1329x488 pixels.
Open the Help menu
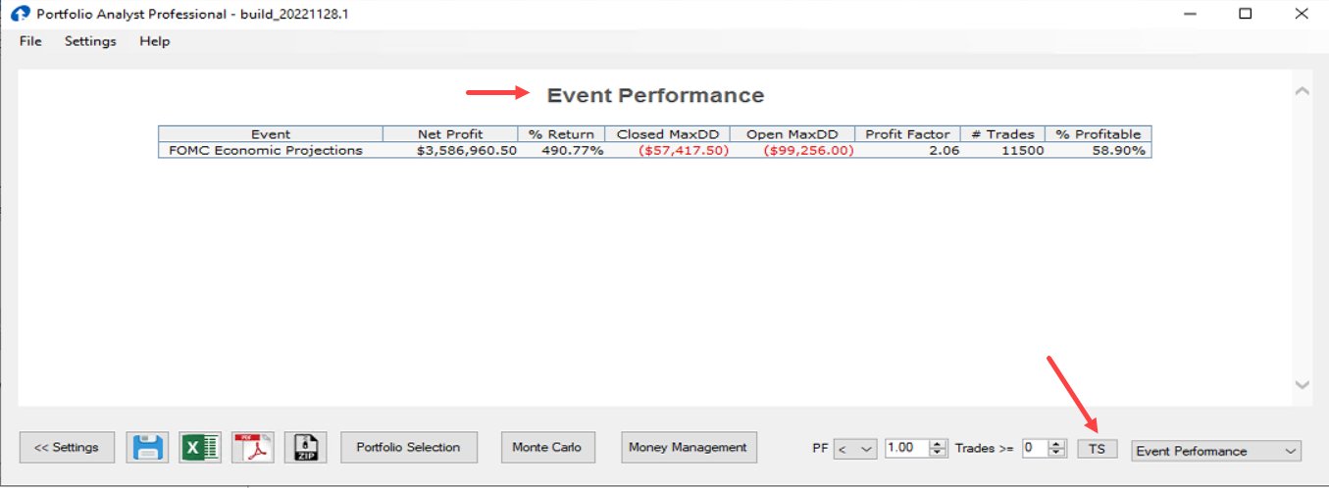pos(154,41)
